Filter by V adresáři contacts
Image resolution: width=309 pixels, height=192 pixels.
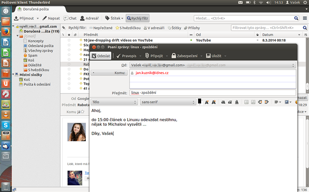coord(154,28)
